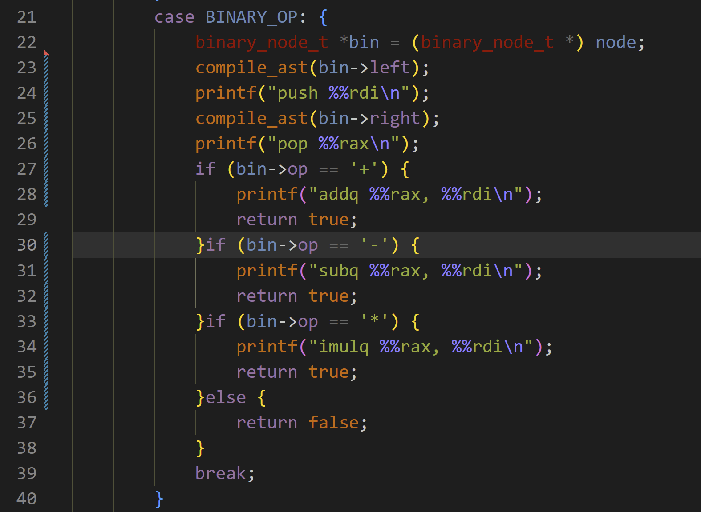Select line number 30 in the gutter
Screen dimensions: 701x512
pyautogui.click(x=27, y=245)
